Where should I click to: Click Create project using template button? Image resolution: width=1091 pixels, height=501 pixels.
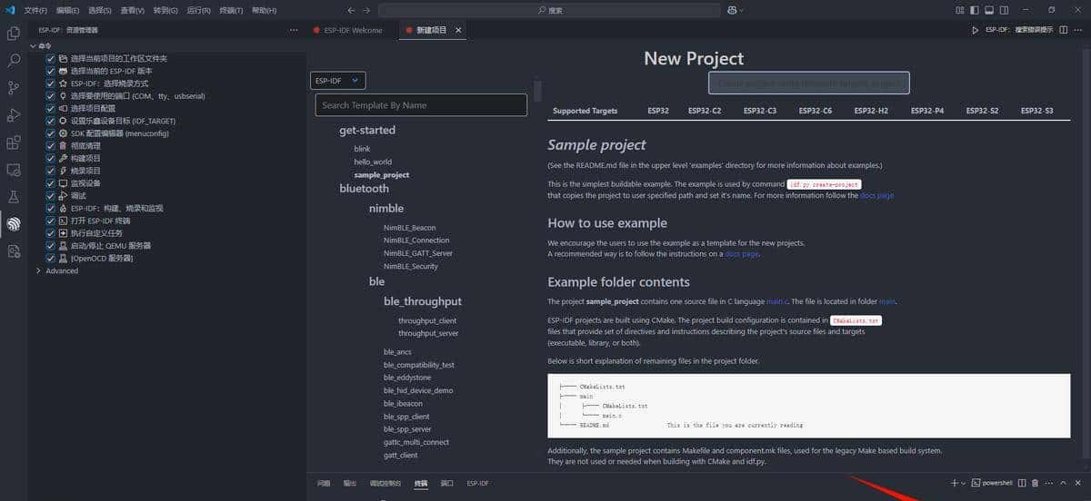click(808, 83)
